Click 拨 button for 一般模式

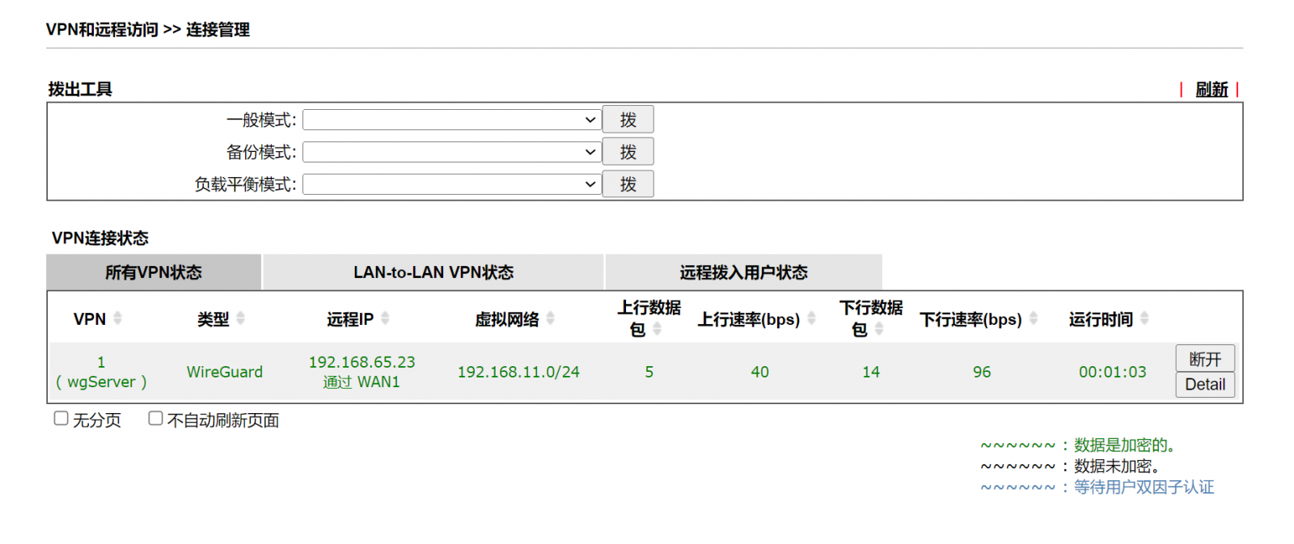(628, 120)
